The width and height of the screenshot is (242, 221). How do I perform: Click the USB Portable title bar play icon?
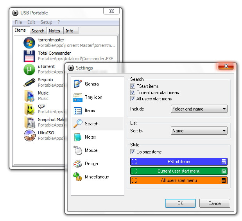(x=15, y=13)
